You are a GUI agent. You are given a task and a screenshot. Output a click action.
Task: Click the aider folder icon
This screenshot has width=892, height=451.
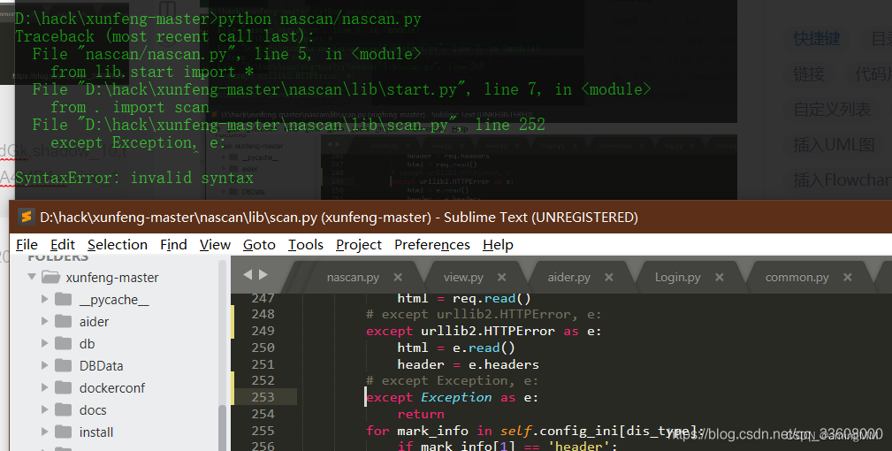tap(63, 321)
